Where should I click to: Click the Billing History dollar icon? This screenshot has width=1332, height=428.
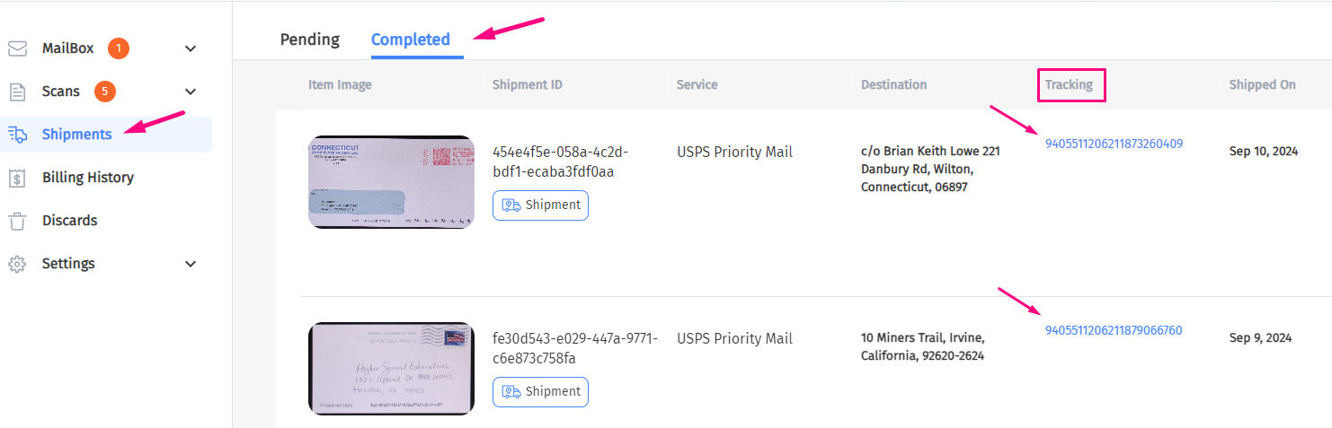(x=17, y=178)
